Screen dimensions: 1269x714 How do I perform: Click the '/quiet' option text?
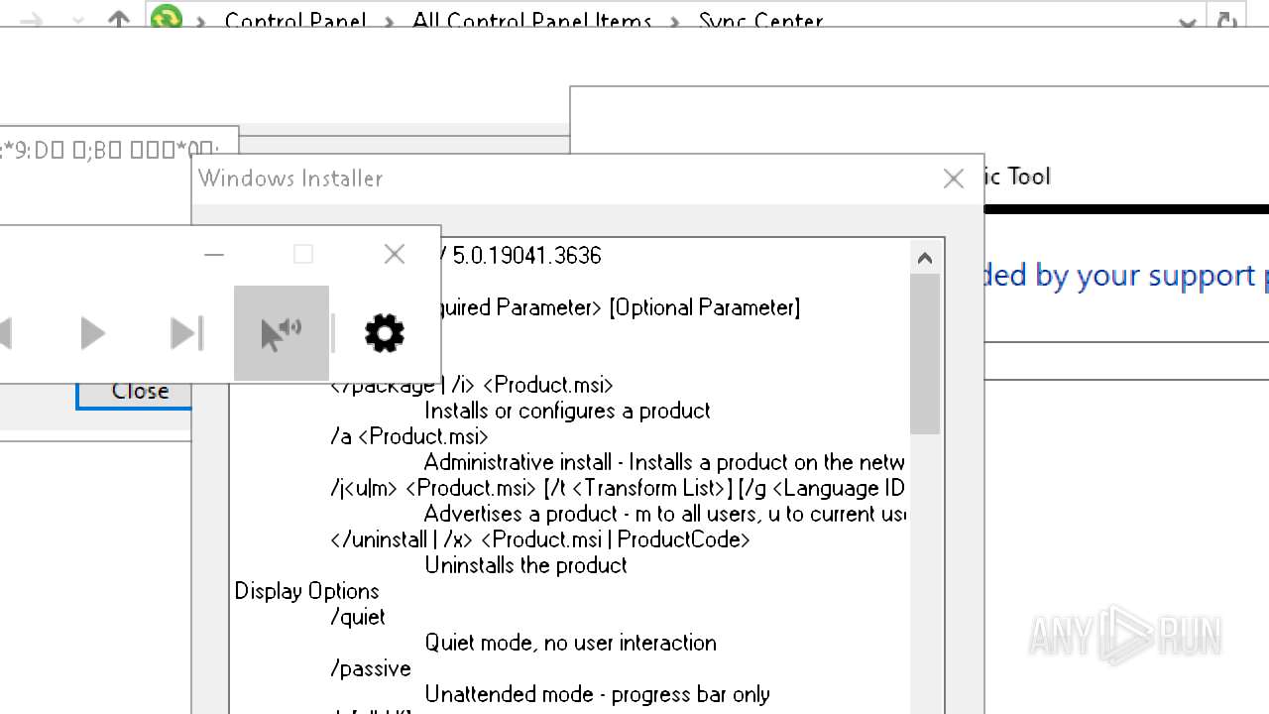[x=358, y=617]
